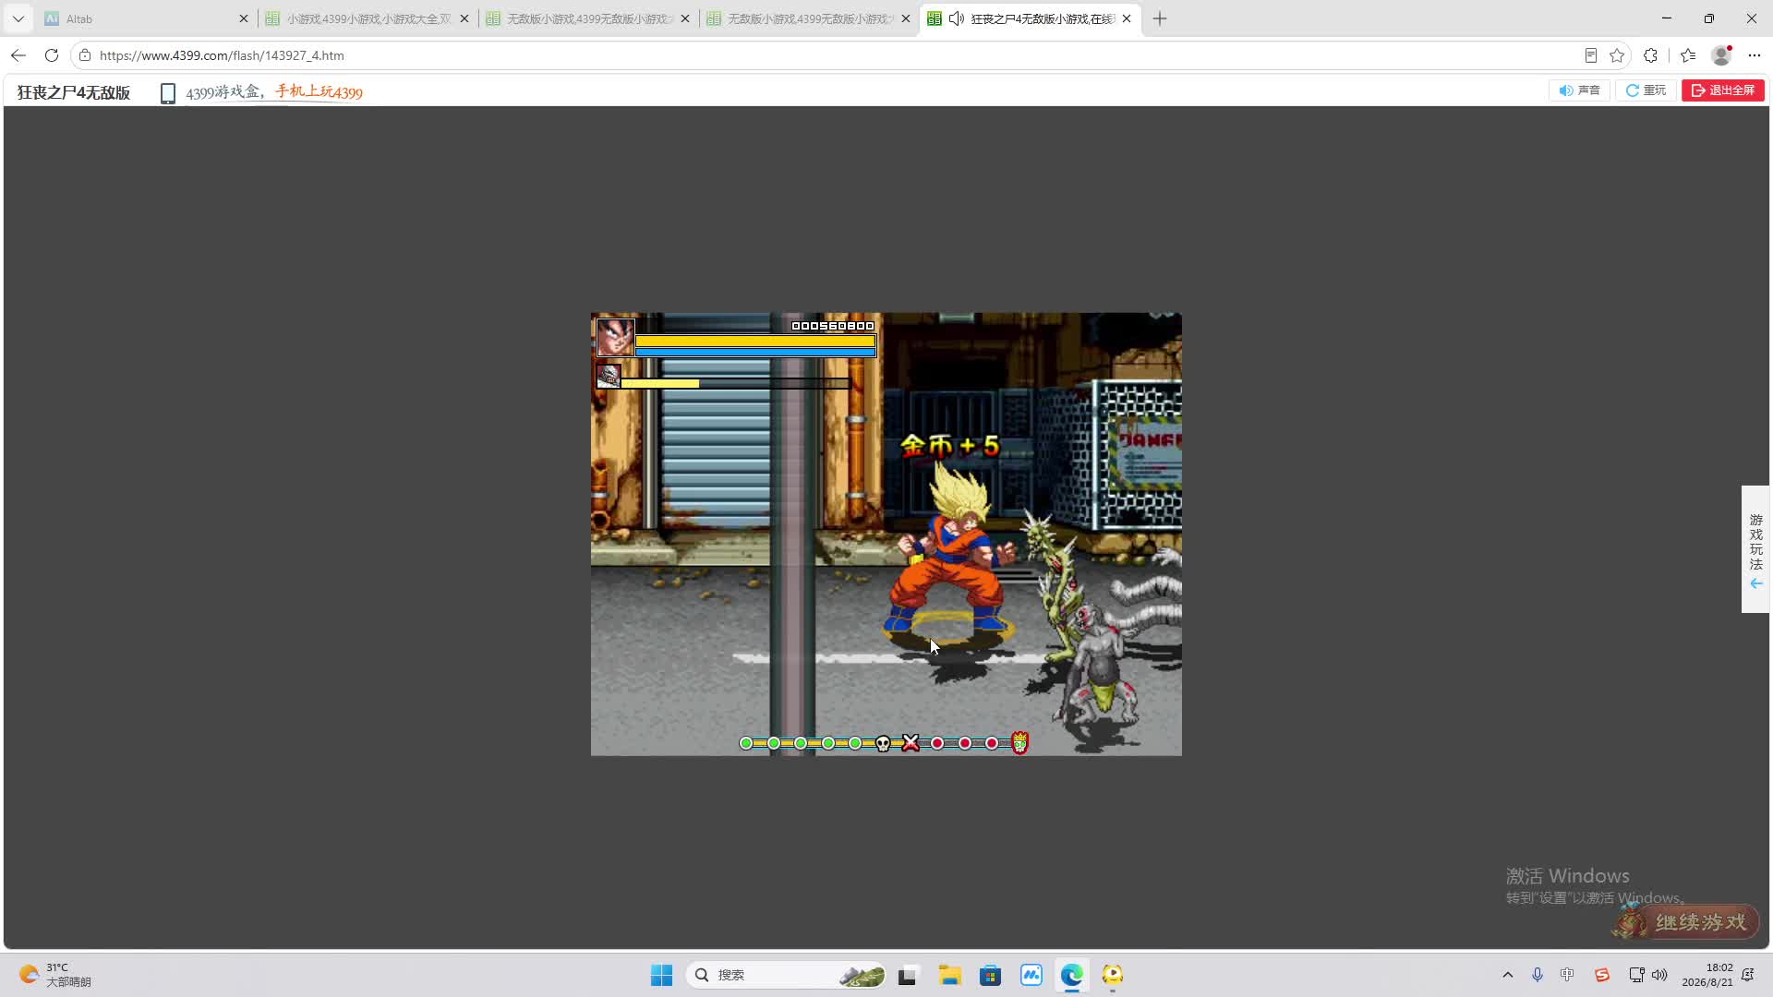Open the Sogou input tray icon

pyautogui.click(x=1602, y=975)
